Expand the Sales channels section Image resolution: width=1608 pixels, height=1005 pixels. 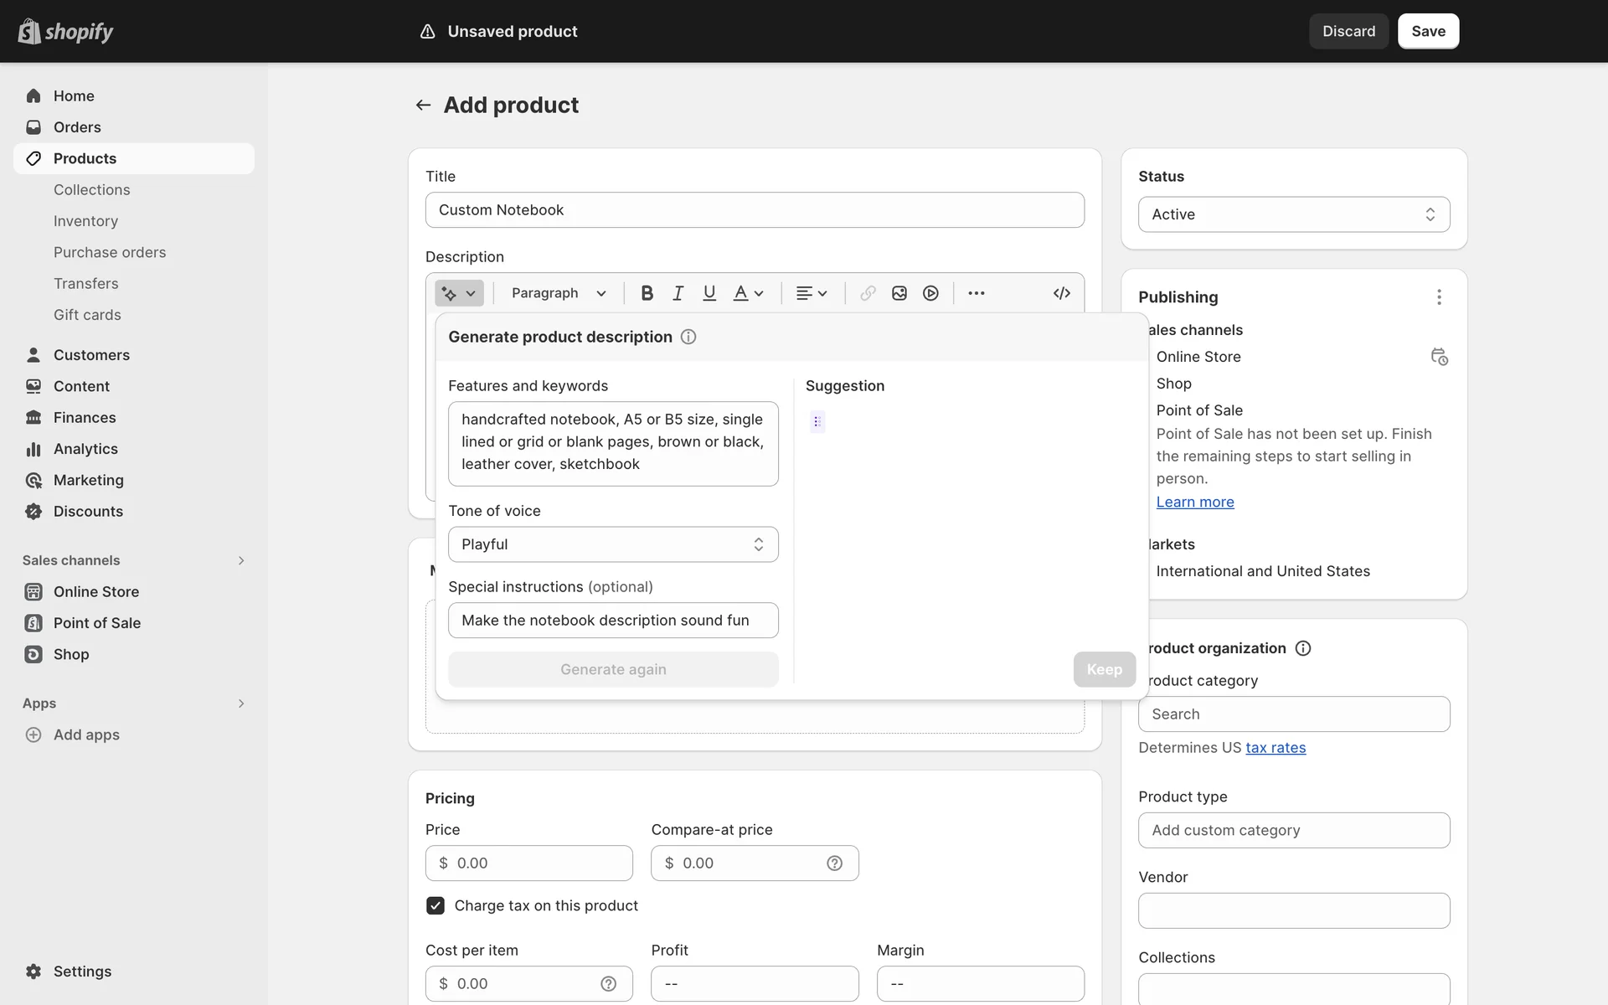coord(241,560)
